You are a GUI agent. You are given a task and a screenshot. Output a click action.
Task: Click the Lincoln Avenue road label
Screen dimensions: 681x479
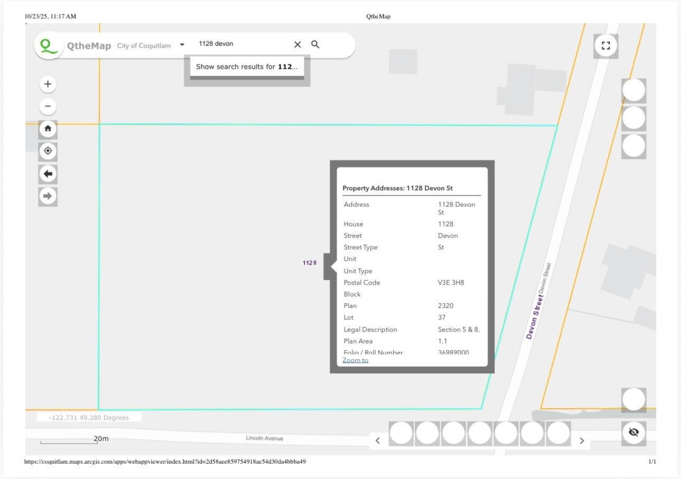click(x=264, y=438)
